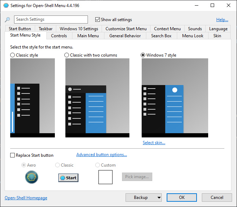Select the Windows 7 style preview image
The height and width of the screenshot is (207, 237).
click(x=175, y=98)
